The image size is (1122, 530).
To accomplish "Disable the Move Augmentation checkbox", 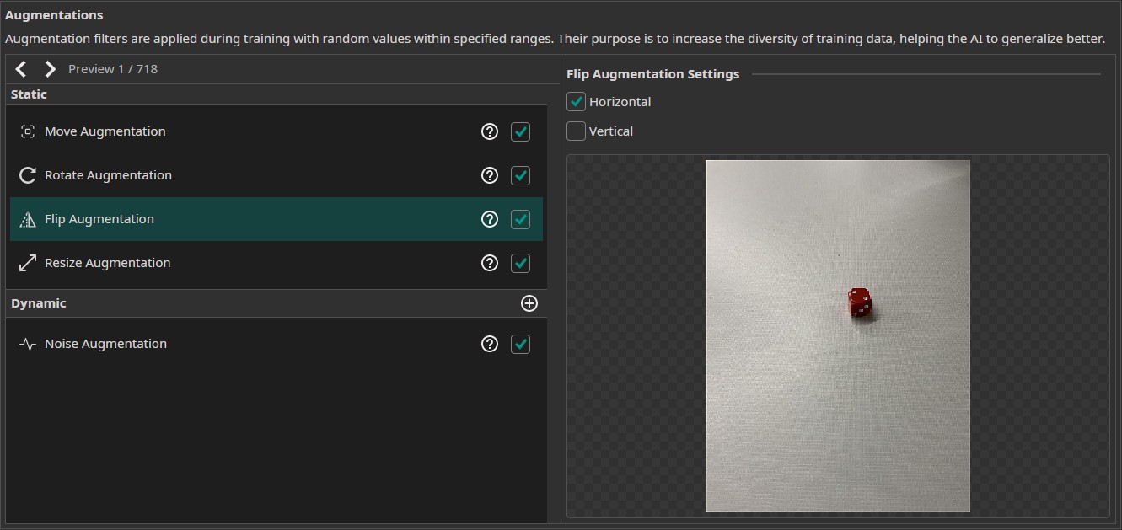I will 521,131.
